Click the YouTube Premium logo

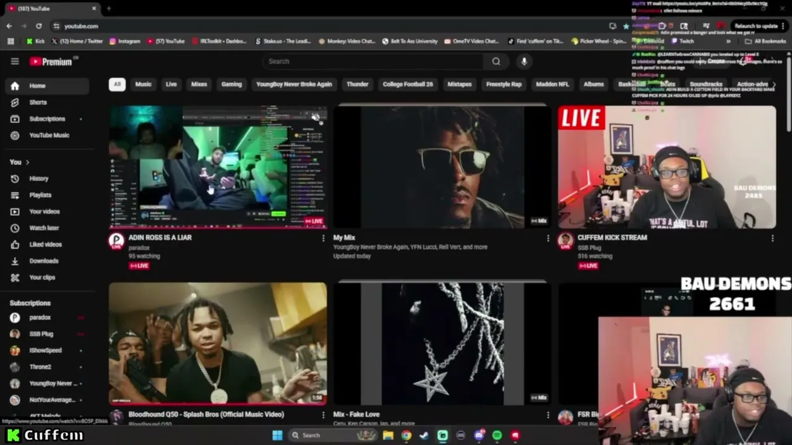(x=51, y=61)
